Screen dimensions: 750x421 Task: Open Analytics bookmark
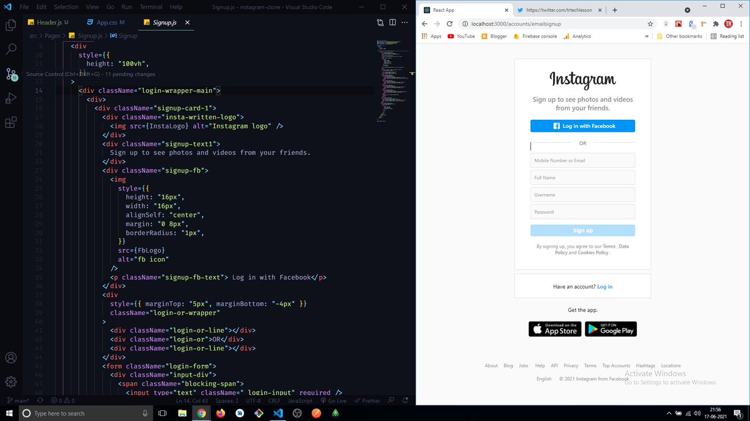point(577,36)
